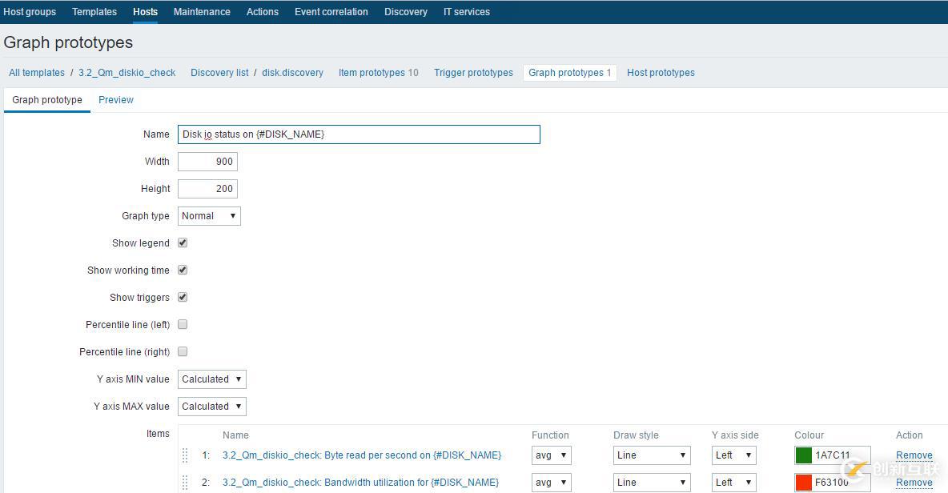
Task: Enable Percentile line (left) checkbox
Action: pos(183,324)
